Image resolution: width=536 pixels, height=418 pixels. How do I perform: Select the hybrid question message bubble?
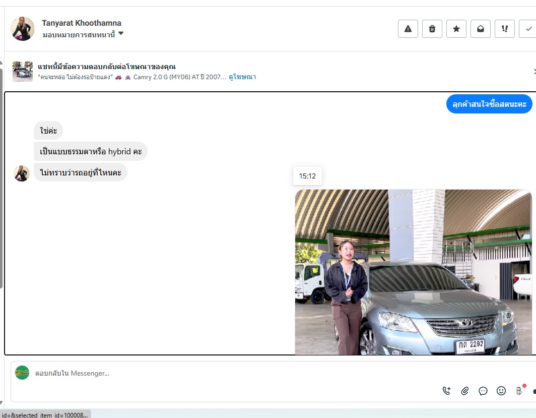(91, 151)
